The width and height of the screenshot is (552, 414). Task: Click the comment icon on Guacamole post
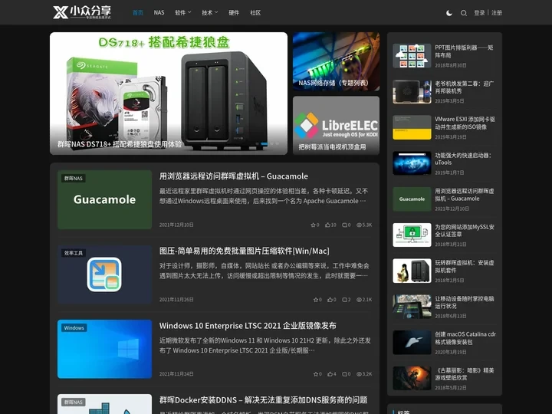pyautogui.click(x=344, y=225)
